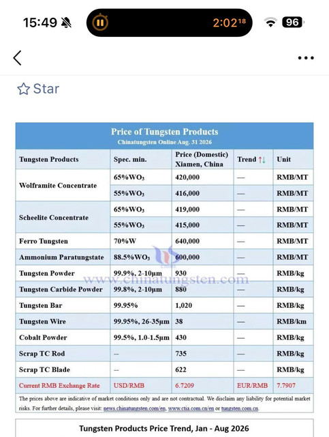Tap the red-green Trend arrows icon
Viewport: 329px width, 437px height.
coord(262,160)
